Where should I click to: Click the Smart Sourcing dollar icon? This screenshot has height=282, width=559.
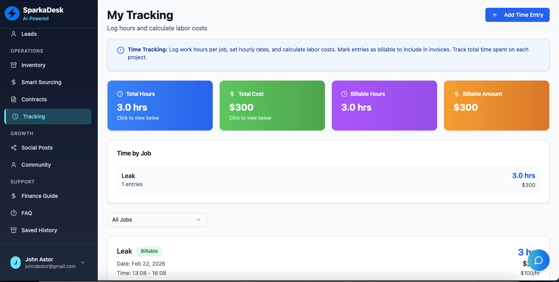[x=14, y=82]
